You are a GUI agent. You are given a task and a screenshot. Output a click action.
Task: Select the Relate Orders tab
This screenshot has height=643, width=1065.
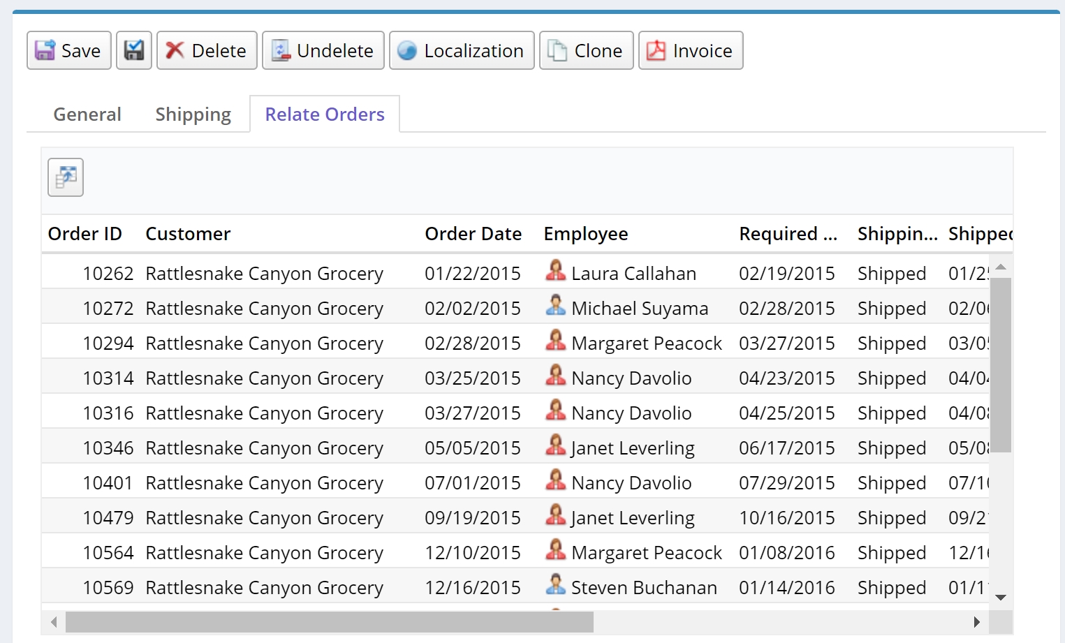pyautogui.click(x=324, y=114)
